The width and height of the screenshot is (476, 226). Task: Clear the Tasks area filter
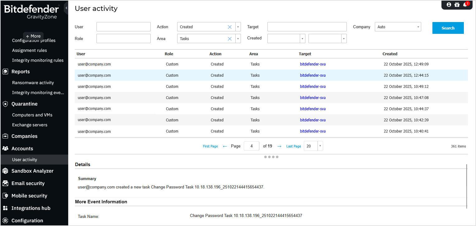tap(229, 38)
